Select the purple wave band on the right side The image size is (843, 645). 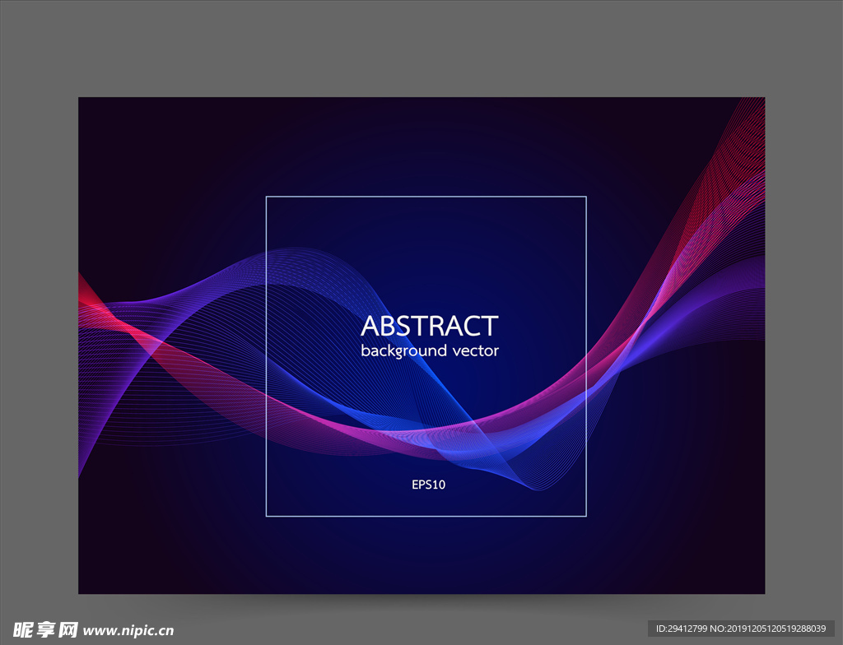[x=724, y=288]
